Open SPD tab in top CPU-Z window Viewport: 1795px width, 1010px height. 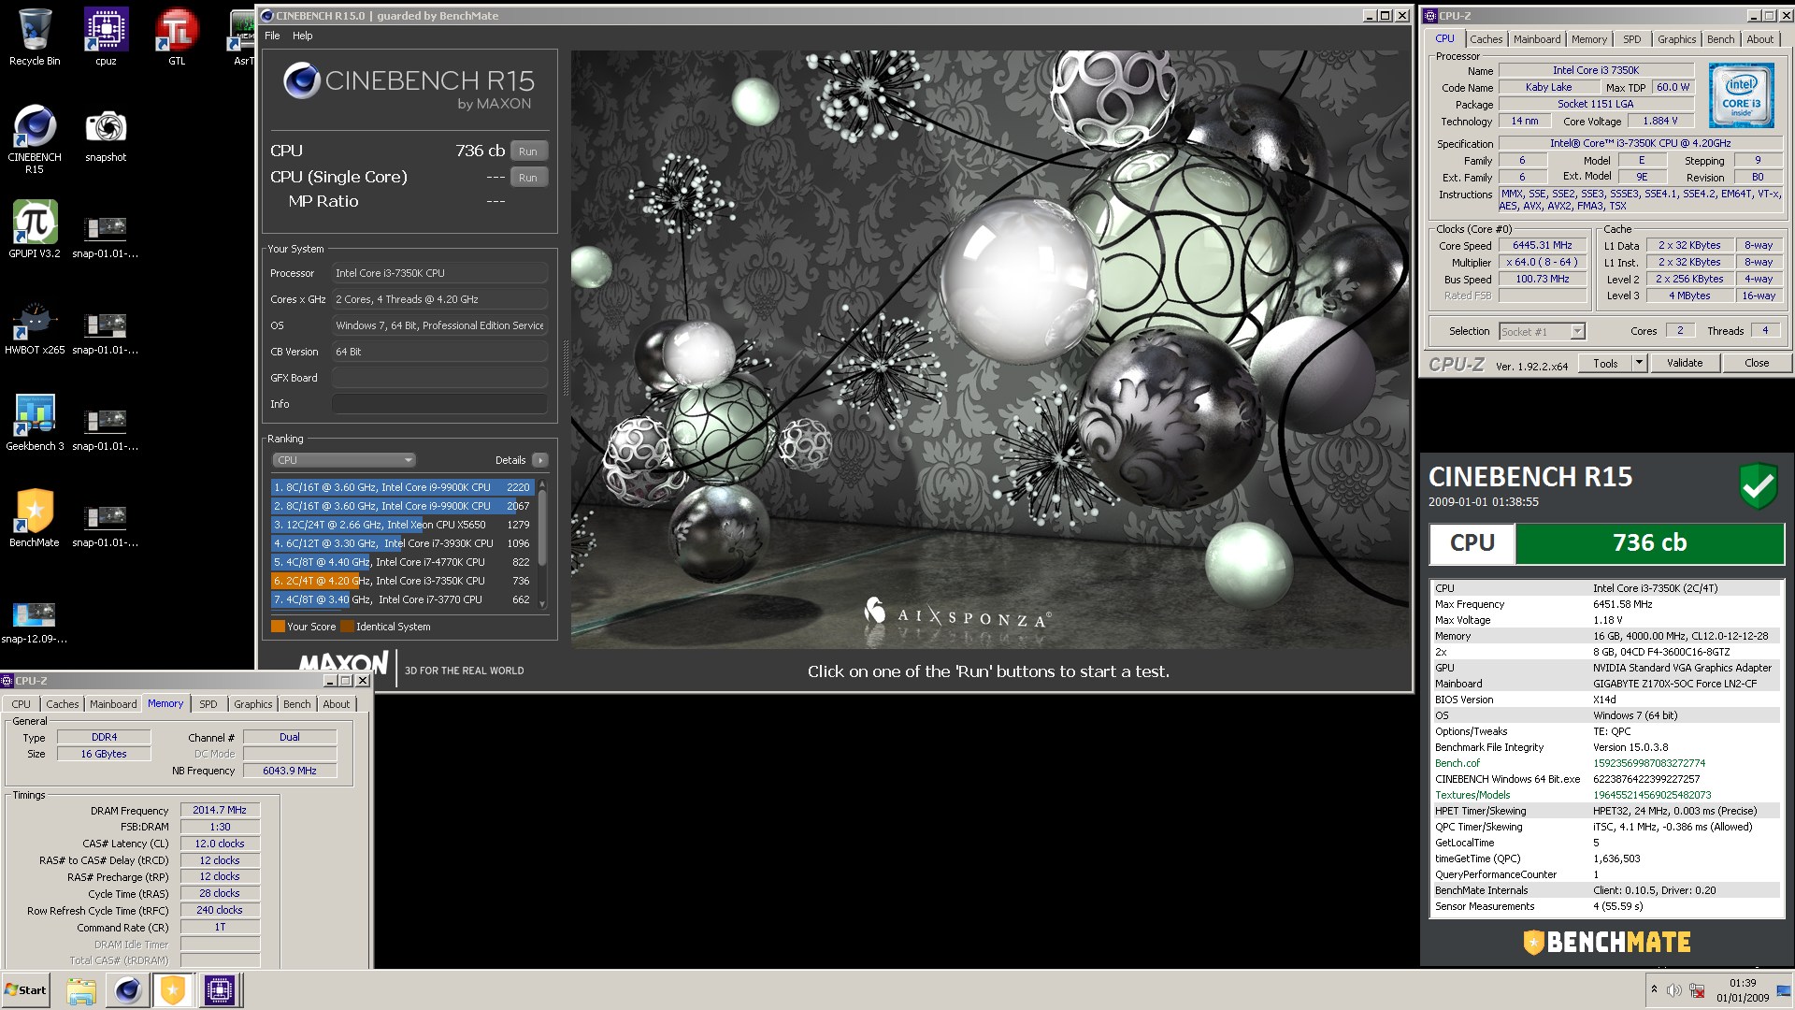(1631, 39)
